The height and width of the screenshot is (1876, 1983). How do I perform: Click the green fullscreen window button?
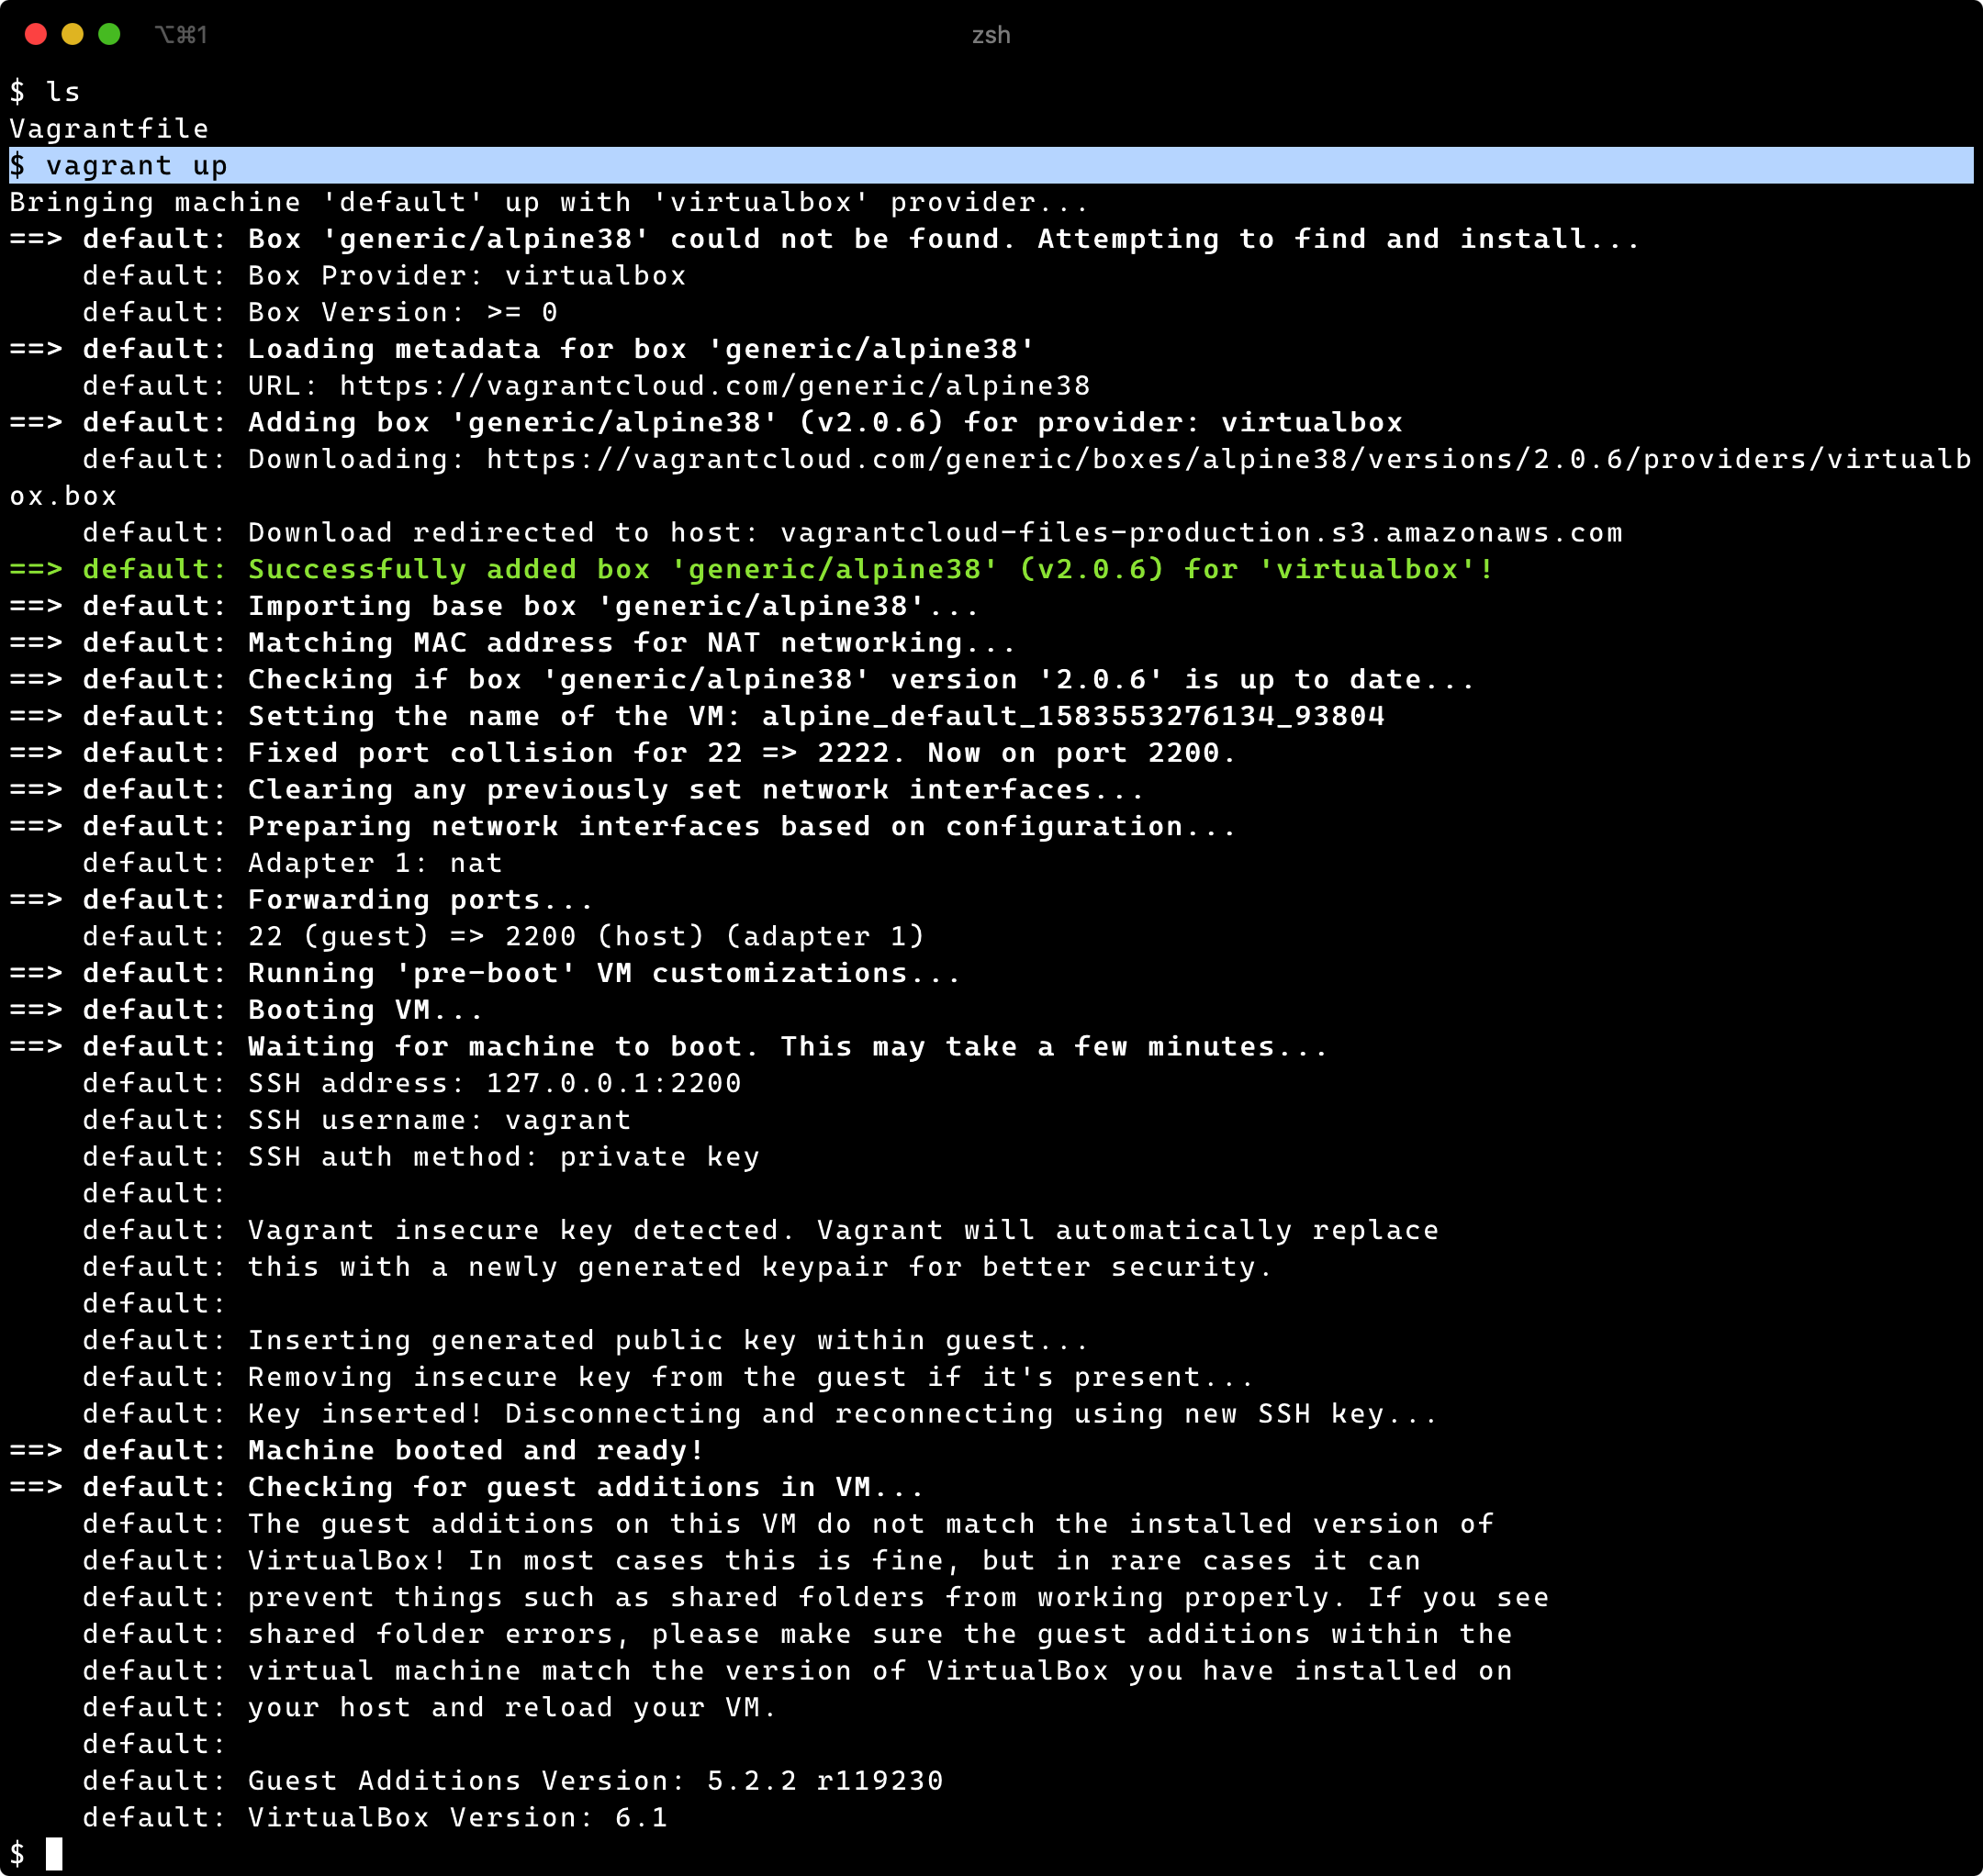[109, 35]
